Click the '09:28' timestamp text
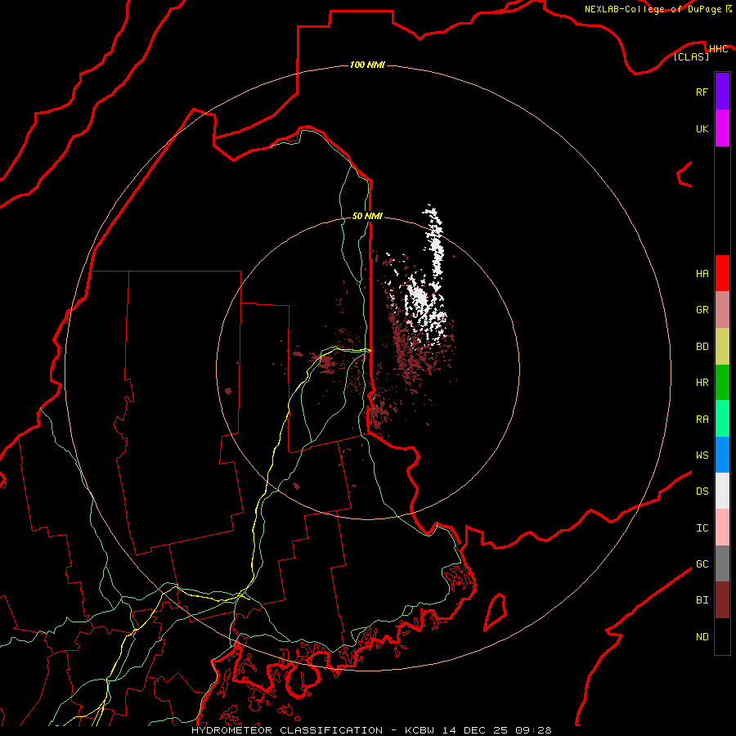The width and height of the screenshot is (736, 736). click(x=532, y=730)
